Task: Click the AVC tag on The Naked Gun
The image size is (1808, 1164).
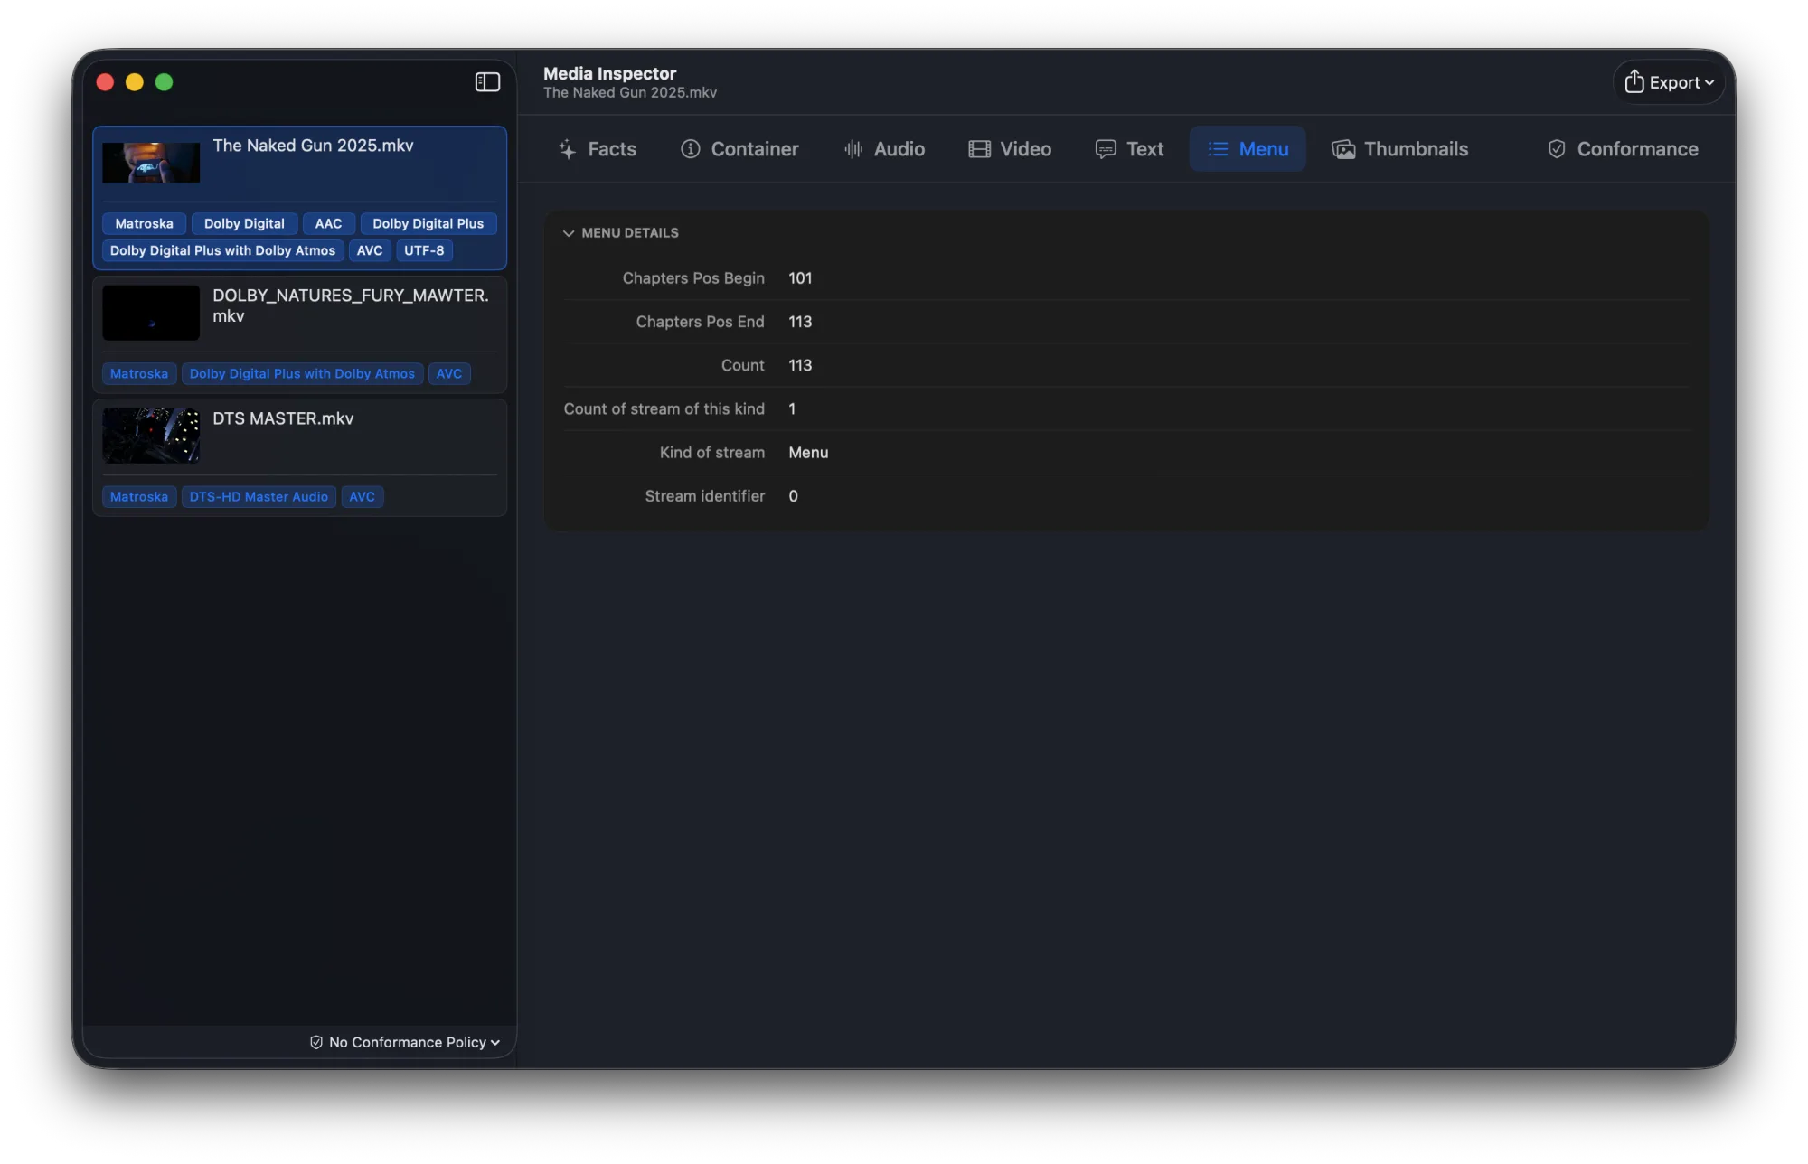Action: click(x=370, y=250)
